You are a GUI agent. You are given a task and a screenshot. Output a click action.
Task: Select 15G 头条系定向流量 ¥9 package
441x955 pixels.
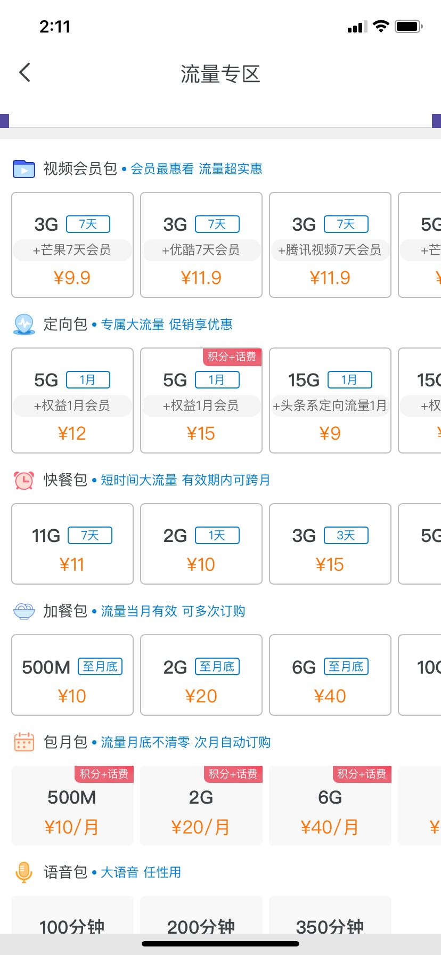click(330, 400)
